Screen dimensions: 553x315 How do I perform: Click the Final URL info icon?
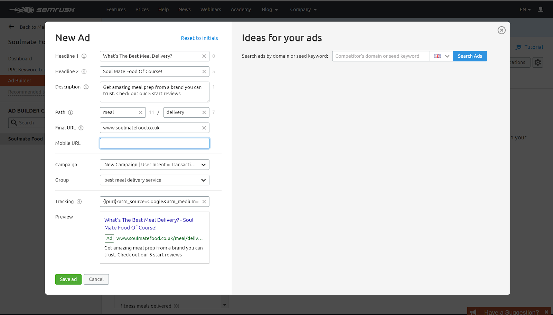coord(81,128)
